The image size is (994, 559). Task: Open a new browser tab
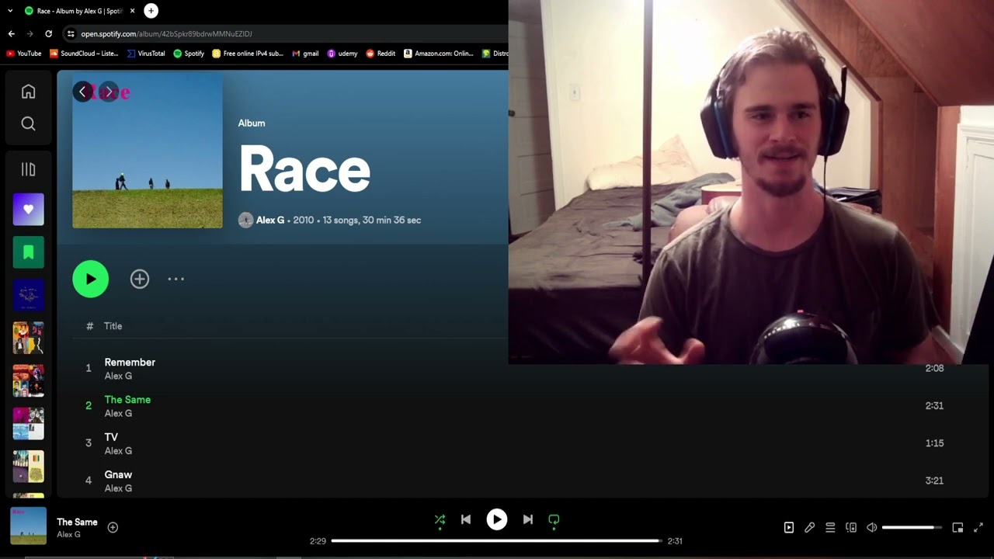(x=151, y=11)
